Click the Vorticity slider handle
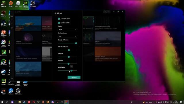Image resolution: width=184 pixels, height=104 pixels. [x=68, y=64]
